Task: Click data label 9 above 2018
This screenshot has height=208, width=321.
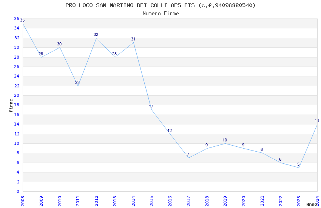Action: coord(207,145)
